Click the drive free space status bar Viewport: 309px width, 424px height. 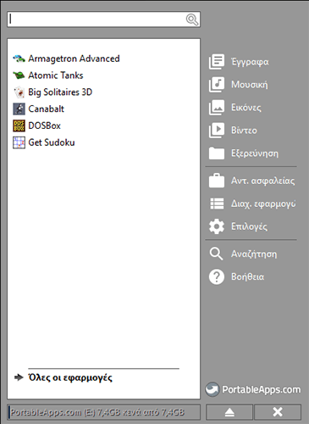click(103, 412)
